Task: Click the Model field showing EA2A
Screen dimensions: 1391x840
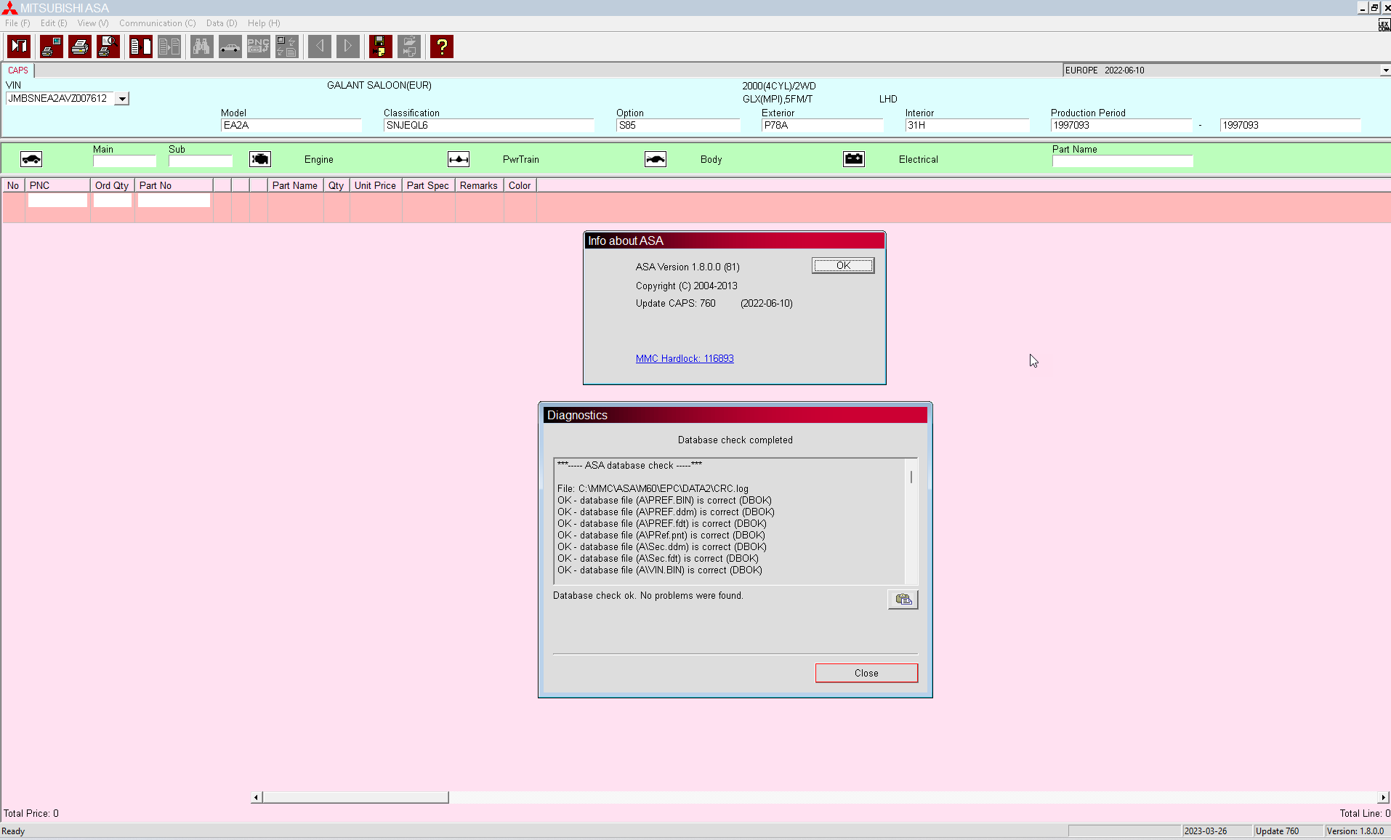Action: [x=291, y=125]
